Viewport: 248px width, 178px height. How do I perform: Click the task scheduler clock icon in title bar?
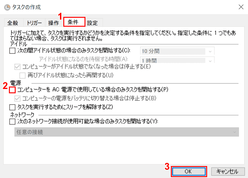click(x=7, y=7)
